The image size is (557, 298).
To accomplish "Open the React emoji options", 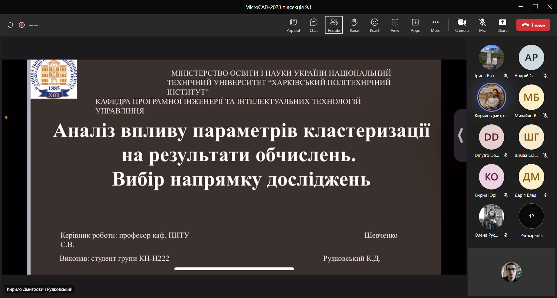I will click(374, 25).
